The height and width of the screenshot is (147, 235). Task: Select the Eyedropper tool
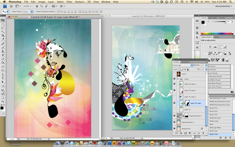pos(3,39)
